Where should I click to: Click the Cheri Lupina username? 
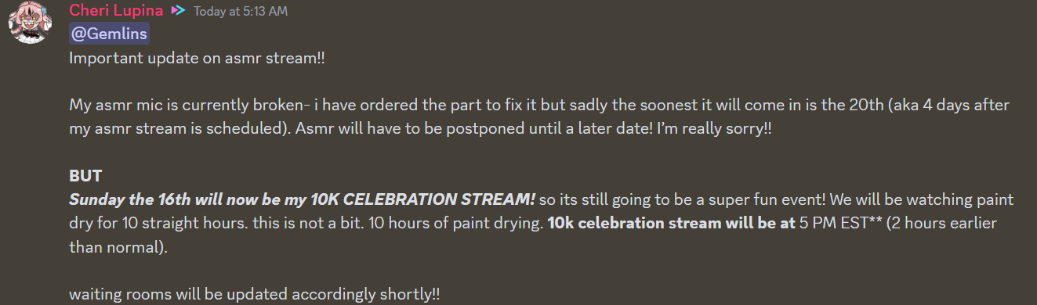click(115, 10)
